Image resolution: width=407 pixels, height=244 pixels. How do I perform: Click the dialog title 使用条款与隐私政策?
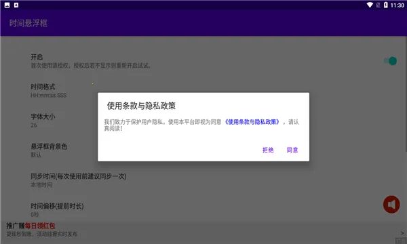(x=142, y=106)
